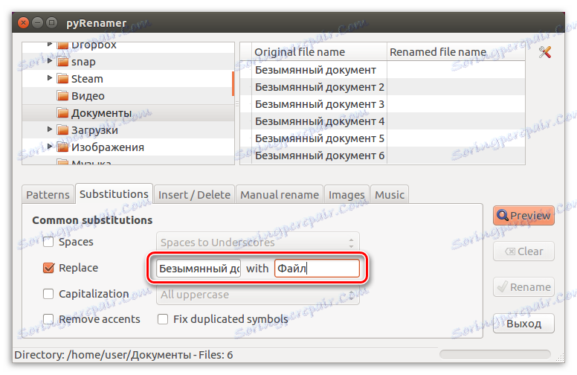Uncheck the Replace checkbox
The height and width of the screenshot is (375, 577).
(x=48, y=268)
